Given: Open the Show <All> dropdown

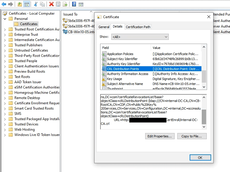Looking at the screenshot, I should (140, 37).
